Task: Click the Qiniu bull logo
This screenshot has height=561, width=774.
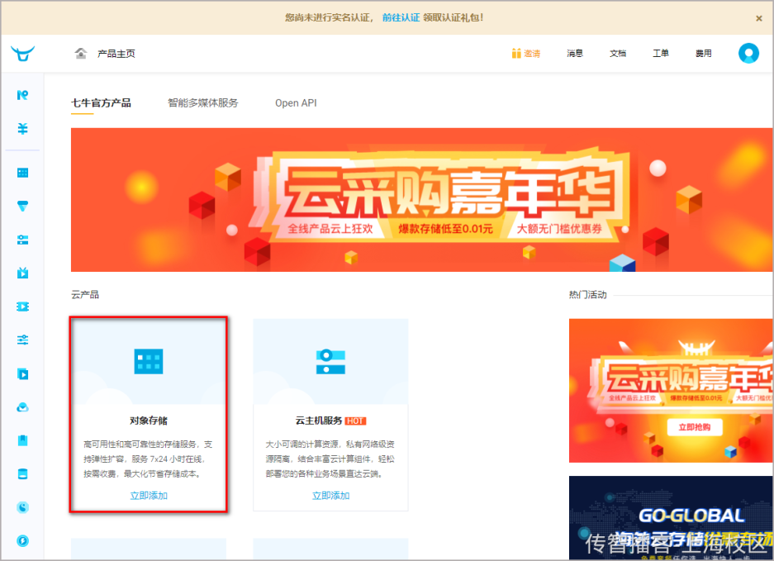Action: click(x=22, y=54)
